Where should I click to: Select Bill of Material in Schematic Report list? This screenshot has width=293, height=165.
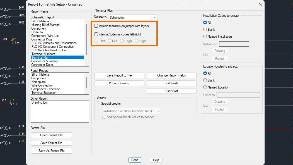click(40, 21)
